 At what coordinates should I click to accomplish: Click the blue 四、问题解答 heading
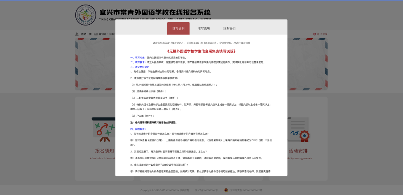[x=138, y=129]
